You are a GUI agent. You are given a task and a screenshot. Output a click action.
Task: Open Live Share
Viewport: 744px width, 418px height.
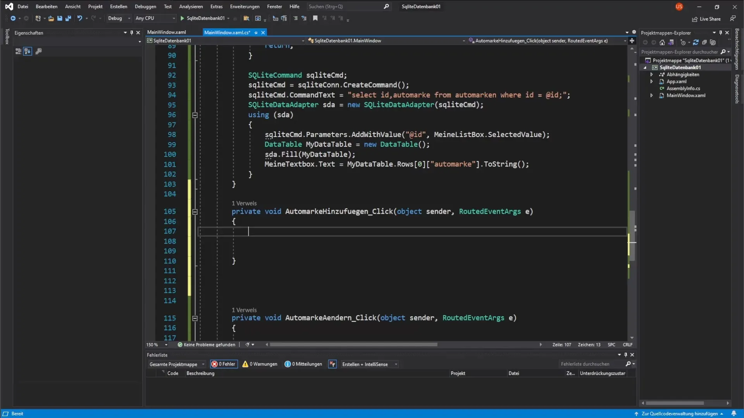coord(706,19)
